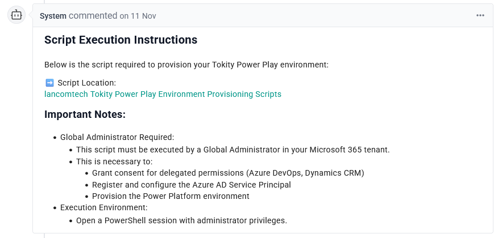
Task: Open the comment more options ellipsis menu
Action: pyautogui.click(x=480, y=15)
